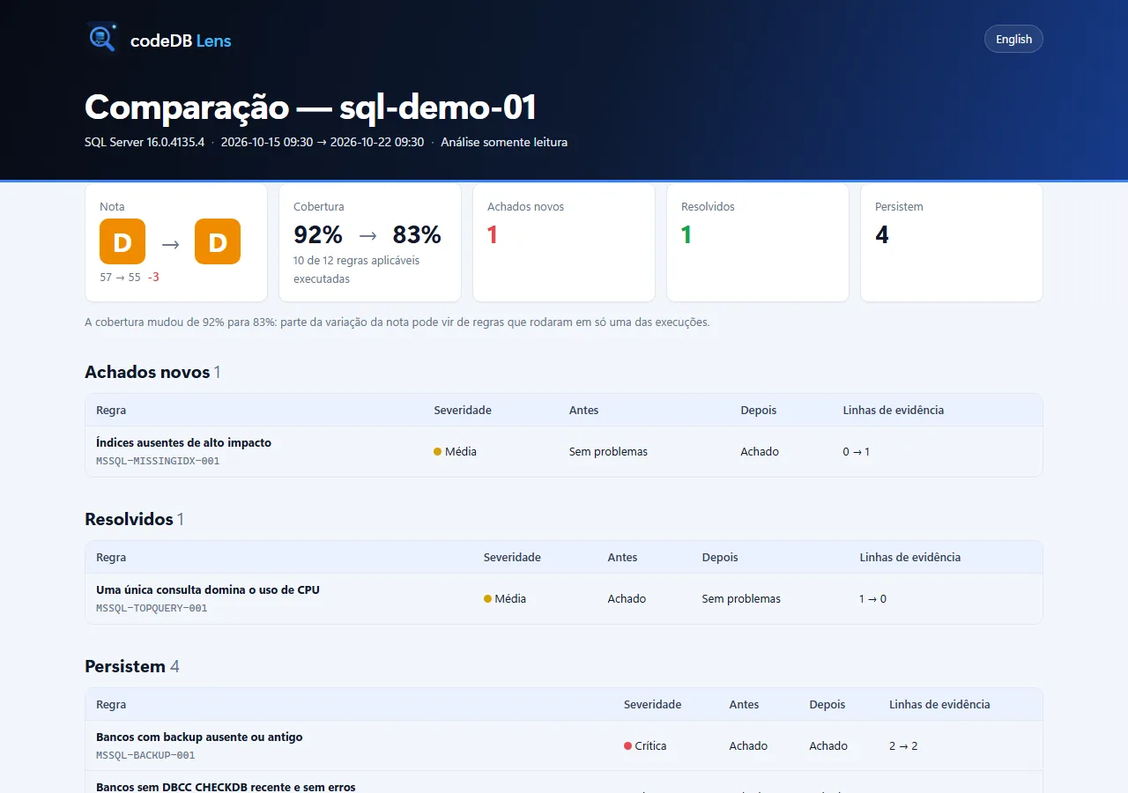Click the Severidade header in Persistem table

(652, 705)
